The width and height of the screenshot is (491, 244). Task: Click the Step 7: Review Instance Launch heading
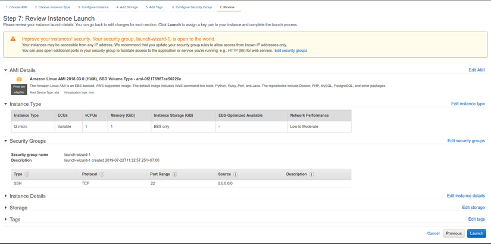click(x=49, y=19)
